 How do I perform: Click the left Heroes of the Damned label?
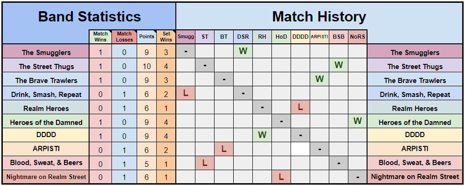tap(46, 121)
